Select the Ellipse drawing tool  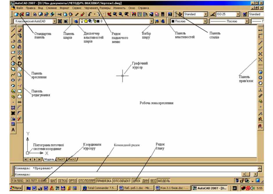pyautogui.click(x=13, y=80)
